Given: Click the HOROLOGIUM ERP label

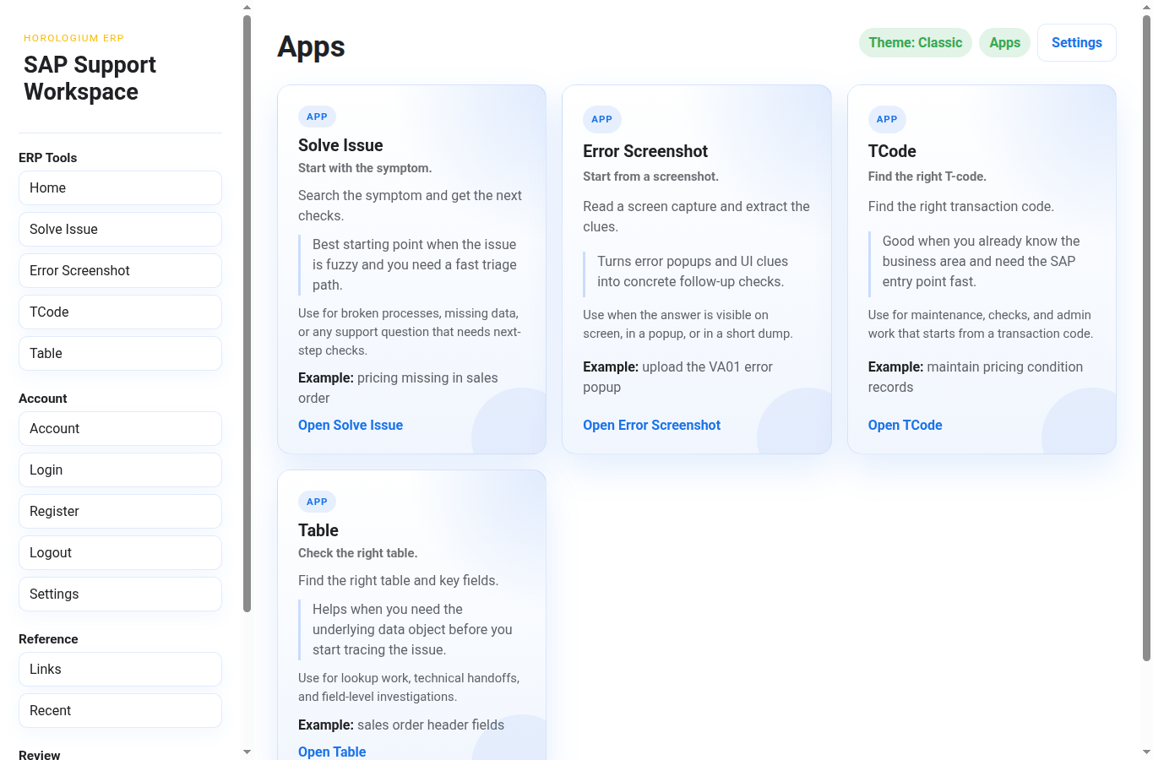Looking at the screenshot, I should [x=73, y=38].
